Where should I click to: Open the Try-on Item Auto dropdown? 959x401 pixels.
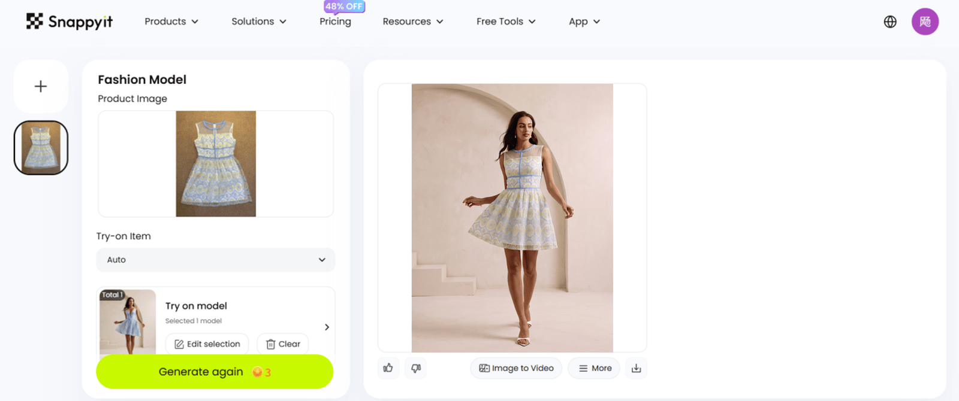tap(216, 260)
